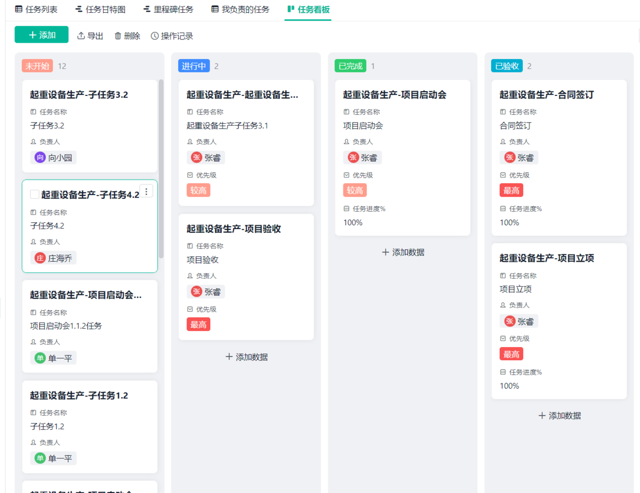Viewport: 640px width, 493px height.
Task: Click 添加数据 under the 已验收 column
Action: pyautogui.click(x=558, y=416)
